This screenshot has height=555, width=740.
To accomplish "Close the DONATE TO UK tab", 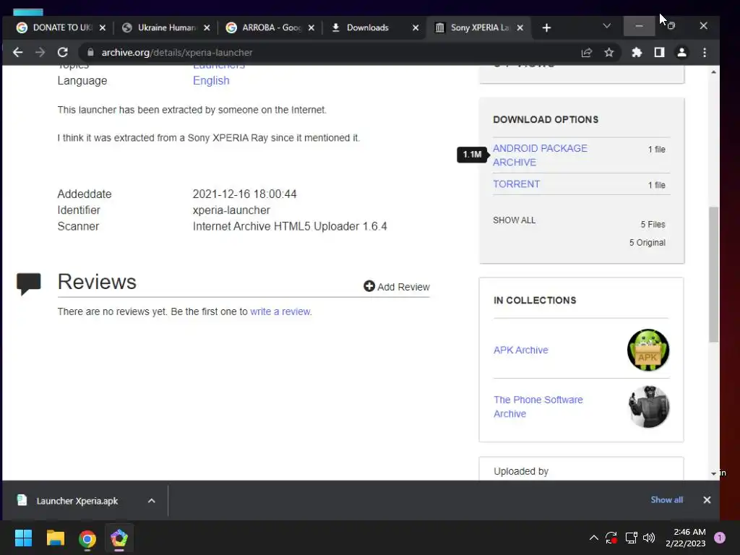I will click(103, 28).
